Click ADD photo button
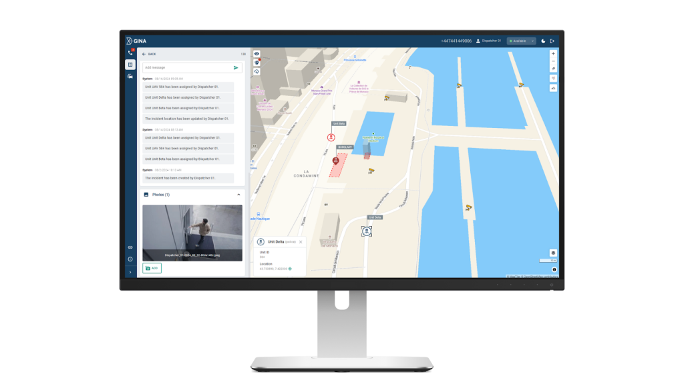The height and width of the screenshot is (384, 684). tap(152, 268)
